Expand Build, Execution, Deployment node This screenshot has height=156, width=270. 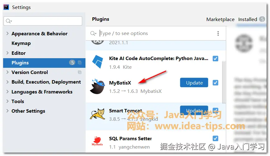click(x=7, y=82)
